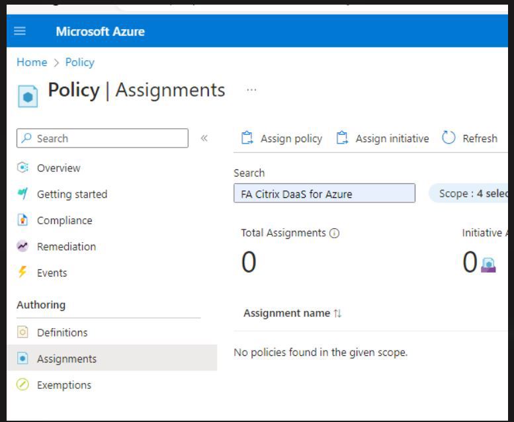Click the Remediation chart icon
514x422 pixels.
pyautogui.click(x=22, y=246)
